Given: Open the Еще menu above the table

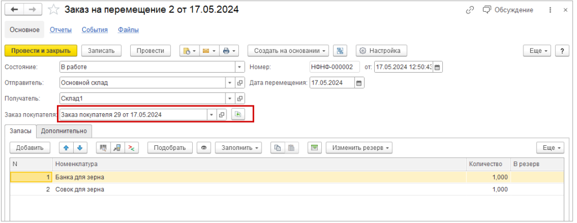Looking at the screenshot, I should (x=550, y=148).
